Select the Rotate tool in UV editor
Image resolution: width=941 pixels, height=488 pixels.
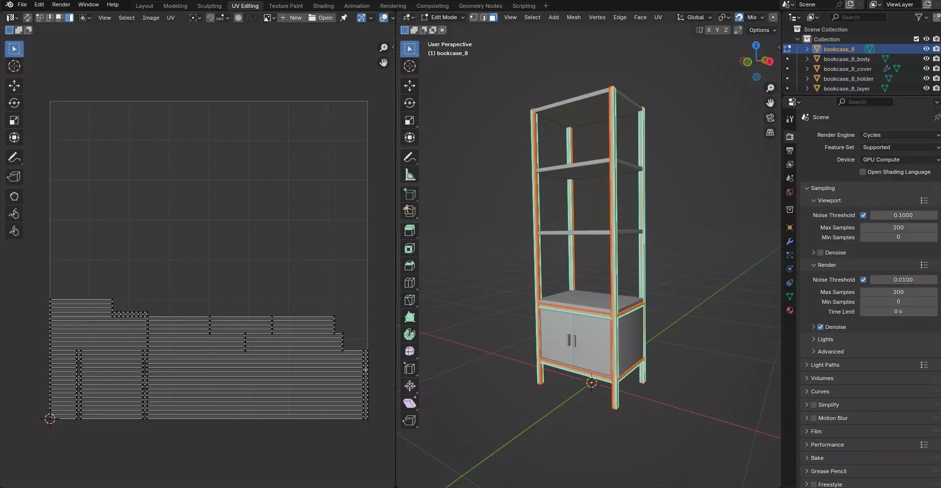coord(14,103)
